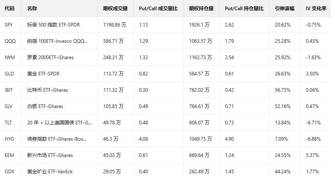Screen dimensions: 331x179
Task: Click the 代码 column header
Action: [x=9, y=9]
